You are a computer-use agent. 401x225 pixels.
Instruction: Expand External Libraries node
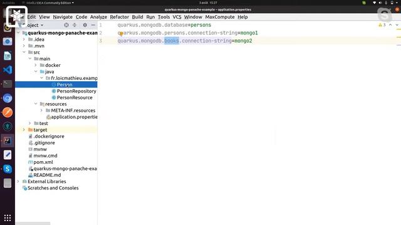click(x=18, y=181)
